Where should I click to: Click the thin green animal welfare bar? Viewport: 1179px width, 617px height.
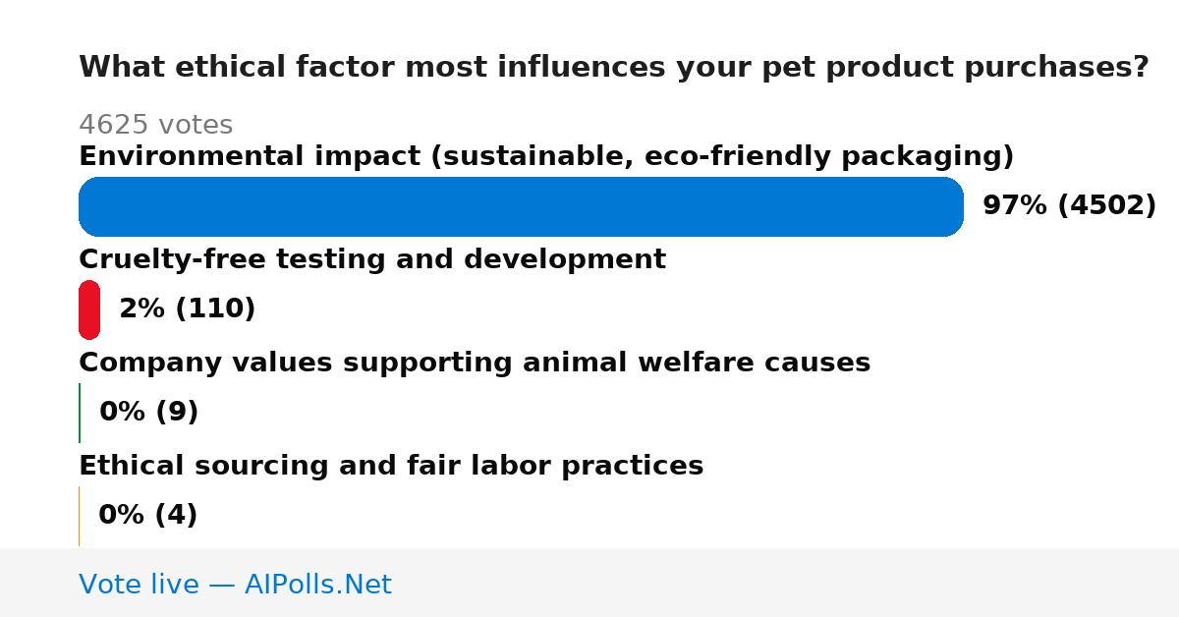tap(80, 413)
